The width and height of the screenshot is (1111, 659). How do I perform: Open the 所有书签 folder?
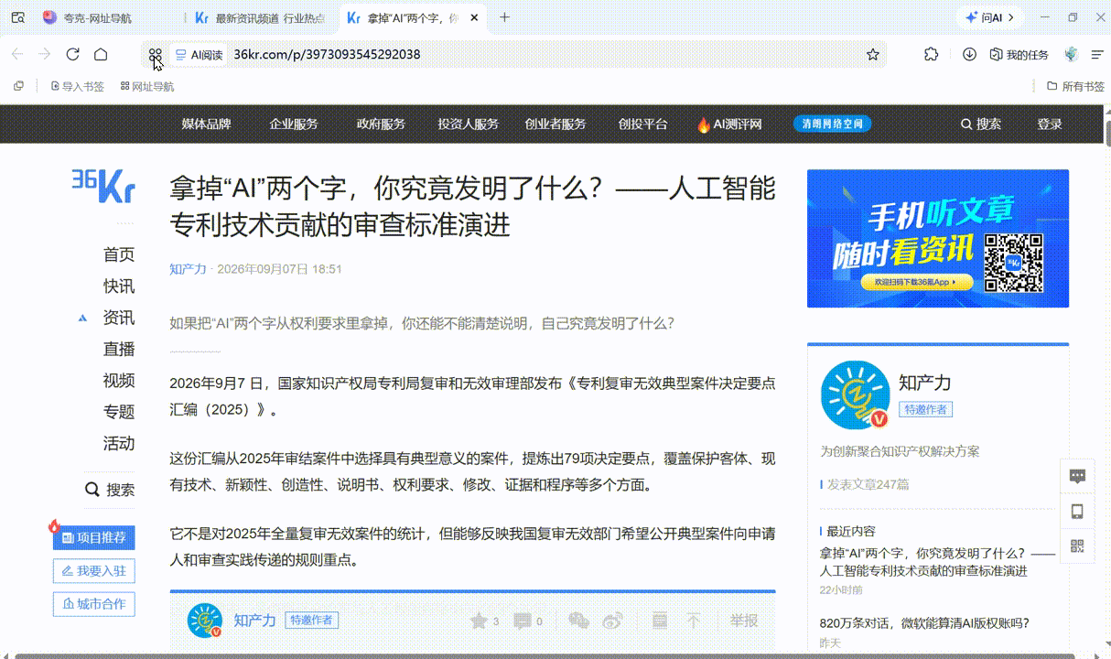(x=1075, y=86)
